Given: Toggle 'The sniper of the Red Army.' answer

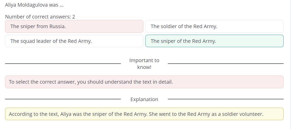Looking at the screenshot, I should (x=214, y=41).
